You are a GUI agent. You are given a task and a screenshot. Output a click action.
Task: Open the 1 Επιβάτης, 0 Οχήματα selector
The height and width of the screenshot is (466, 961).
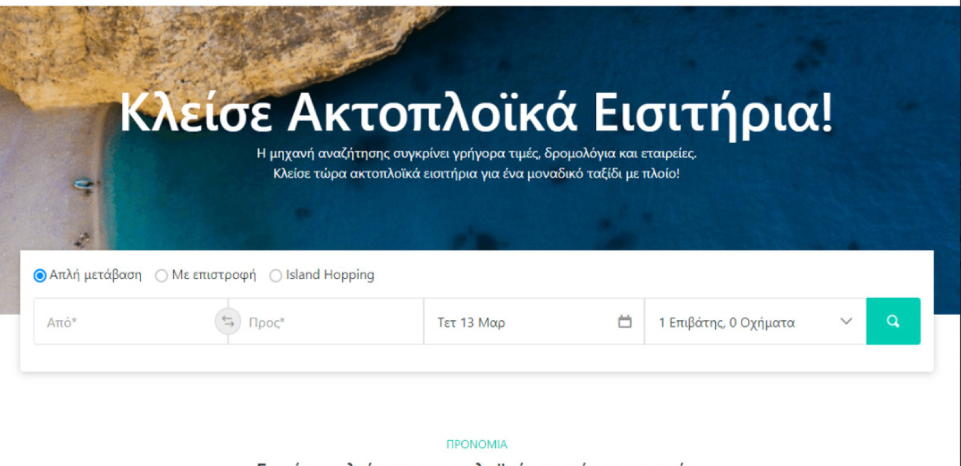click(755, 322)
